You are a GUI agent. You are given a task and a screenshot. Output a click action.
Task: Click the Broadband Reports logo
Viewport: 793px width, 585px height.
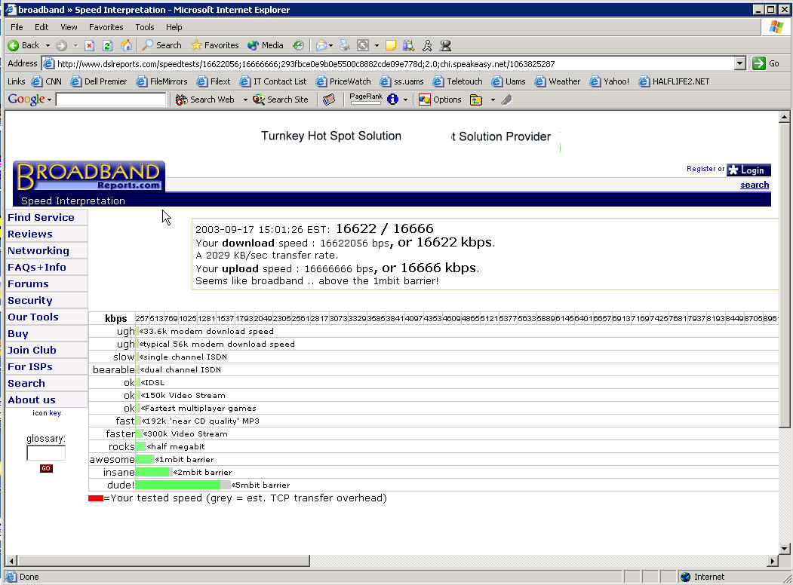click(89, 176)
